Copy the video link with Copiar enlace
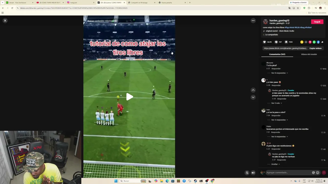Image resolution: width=328 pixels, height=184 pixels. click(x=315, y=48)
